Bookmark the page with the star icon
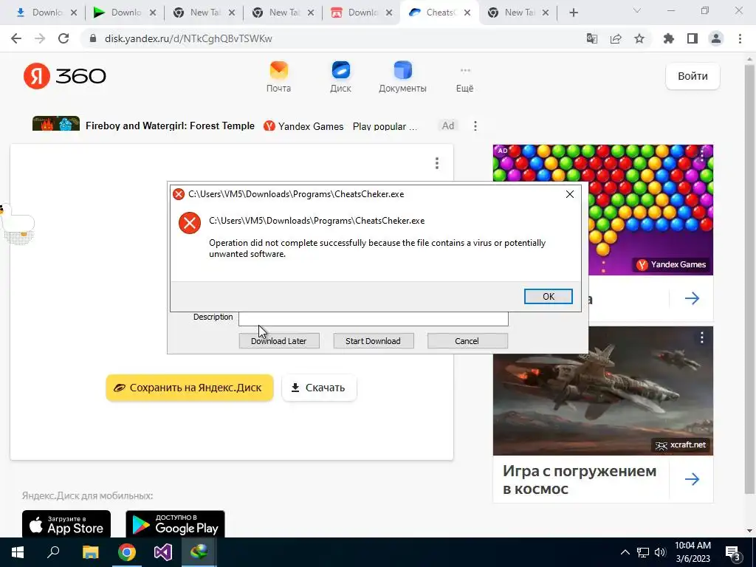The image size is (756, 567). (639, 38)
